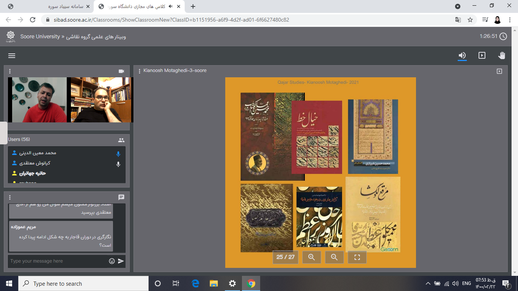Launch Microsoft Edge from the taskbar

[x=195, y=283]
